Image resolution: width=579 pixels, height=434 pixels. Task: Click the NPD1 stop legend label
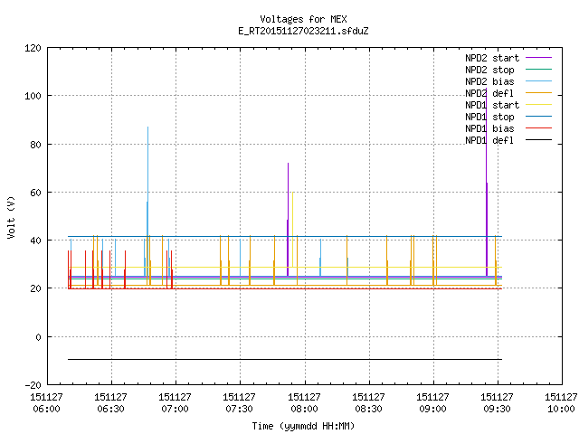pos(489,117)
